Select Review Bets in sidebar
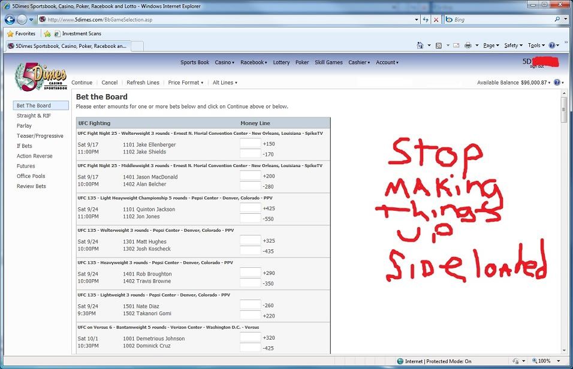 pos(31,186)
